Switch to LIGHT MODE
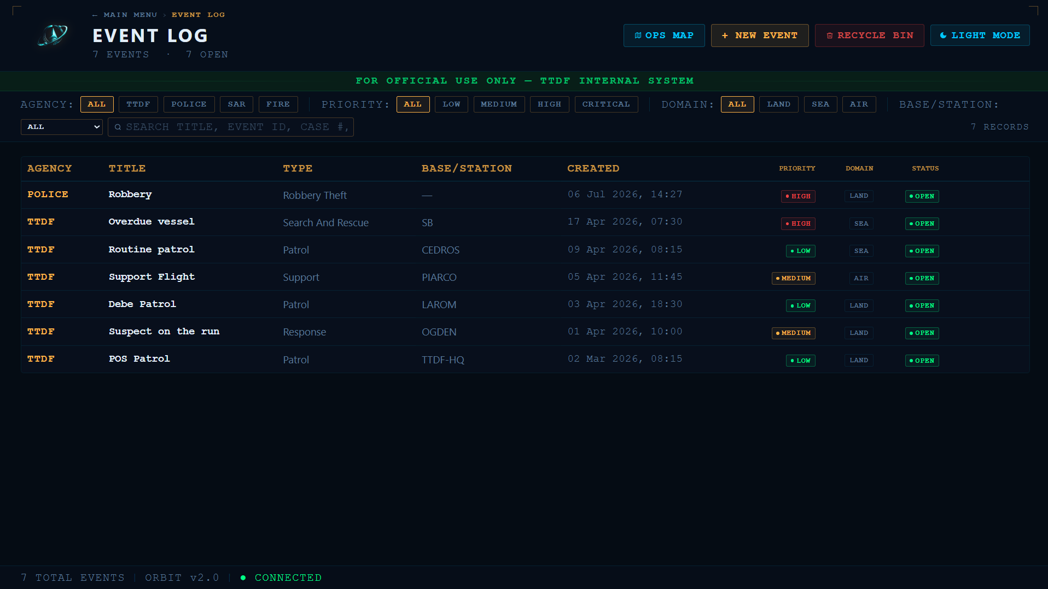This screenshot has height=589, width=1048. pyautogui.click(x=980, y=36)
